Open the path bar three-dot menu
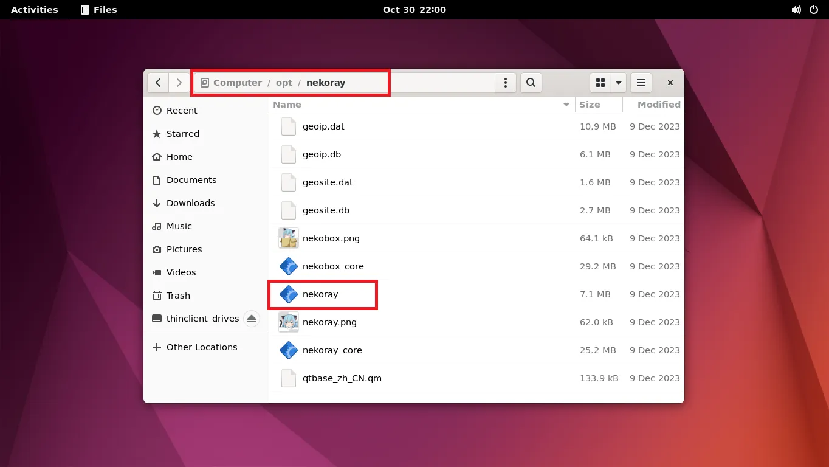829x467 pixels. point(506,83)
